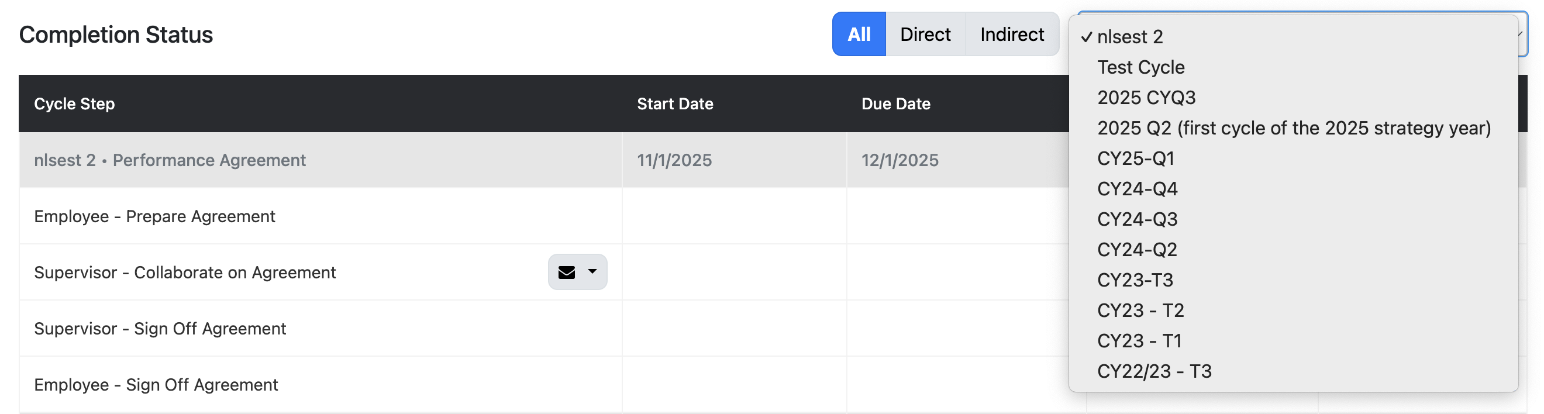1544x414 pixels.
Task: Switch to the Indirect filter
Action: pyautogui.click(x=1012, y=34)
